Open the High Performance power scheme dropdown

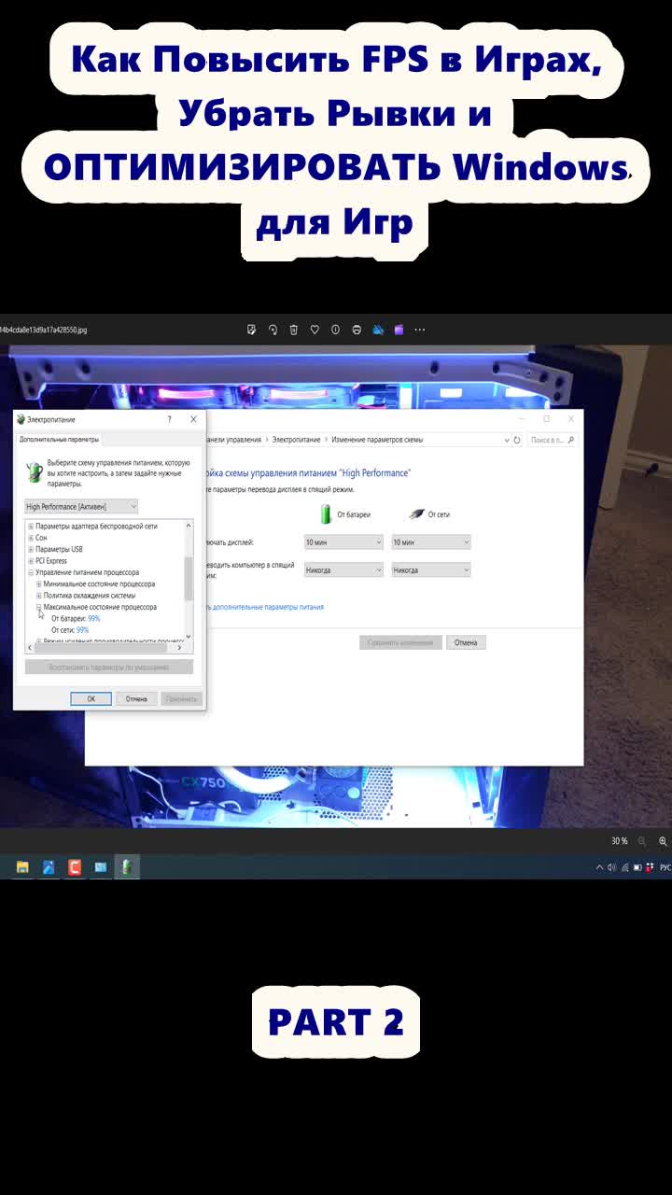click(81, 506)
